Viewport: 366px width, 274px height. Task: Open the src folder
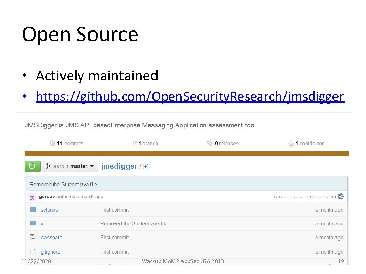pos(43,224)
